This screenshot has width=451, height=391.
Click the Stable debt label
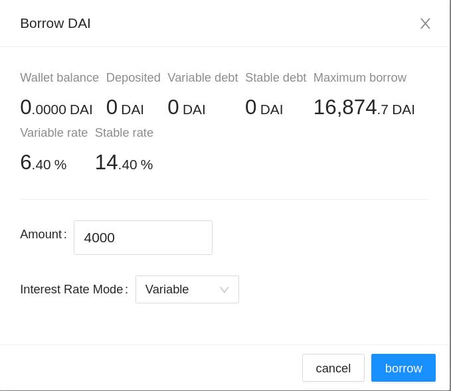click(x=276, y=78)
